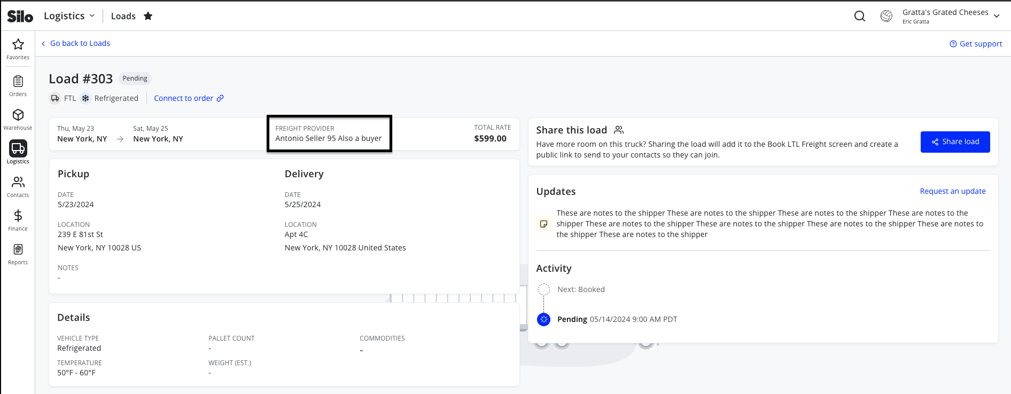The height and width of the screenshot is (394, 1011).
Task: Go back to Loads
Action: (x=75, y=43)
